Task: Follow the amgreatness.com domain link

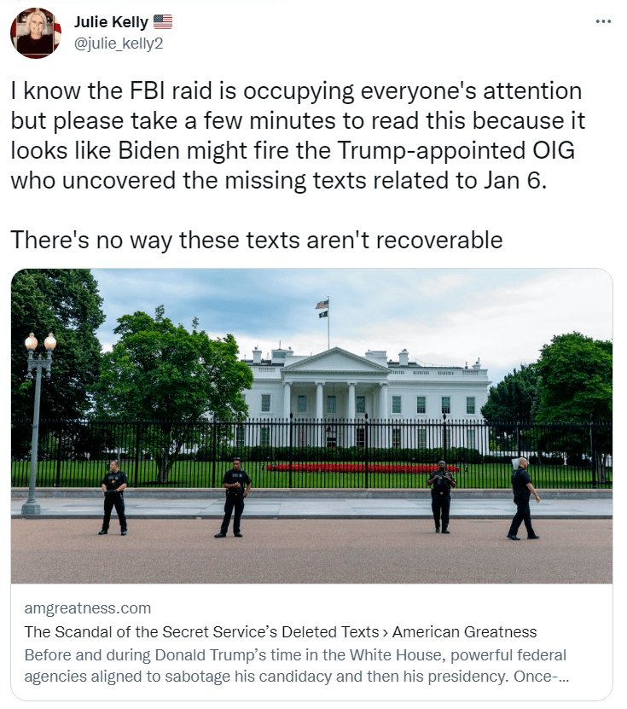Action: tap(88, 608)
